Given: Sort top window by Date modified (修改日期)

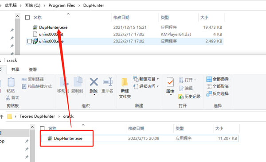Looking at the screenshot, I should [121, 17].
